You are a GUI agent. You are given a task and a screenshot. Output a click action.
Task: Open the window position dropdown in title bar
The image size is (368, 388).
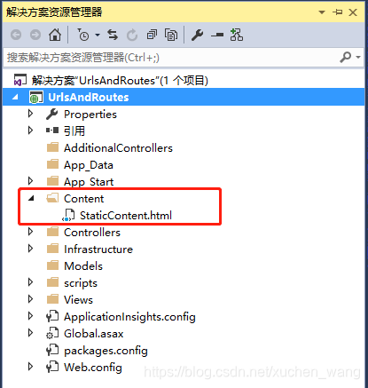(x=322, y=12)
